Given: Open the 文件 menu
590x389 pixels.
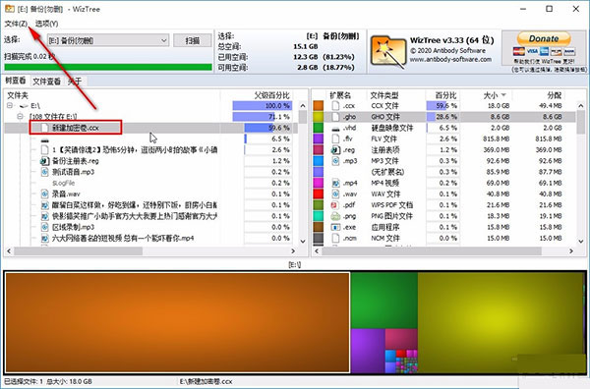Looking at the screenshot, I should point(16,24).
